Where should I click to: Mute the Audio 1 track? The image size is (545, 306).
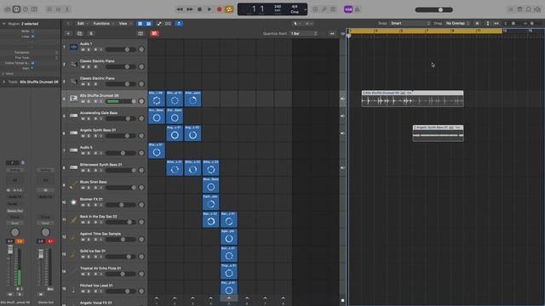[83, 49]
